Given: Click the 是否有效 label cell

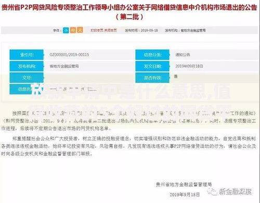Looking at the screenshot, I should 152,78.
